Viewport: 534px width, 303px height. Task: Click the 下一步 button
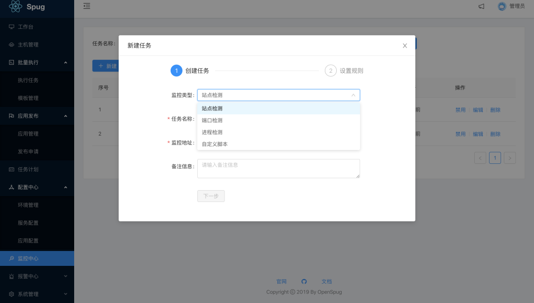211,196
